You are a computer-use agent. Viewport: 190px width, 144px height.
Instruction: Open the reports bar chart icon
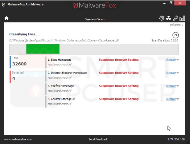(x=182, y=18)
